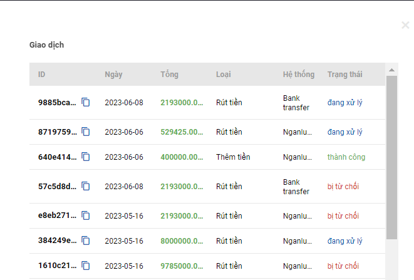Copy transaction ID 9885bca
The image size is (414, 280).
coord(86,102)
